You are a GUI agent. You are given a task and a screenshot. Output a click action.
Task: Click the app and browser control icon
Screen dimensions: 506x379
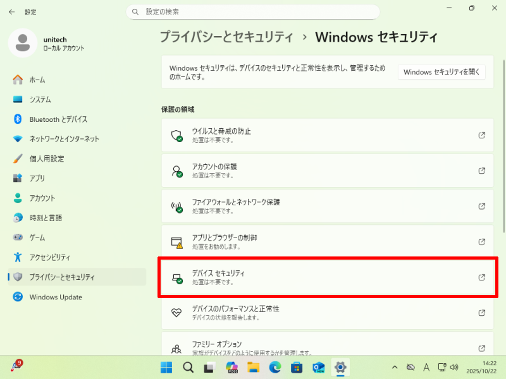177,242
